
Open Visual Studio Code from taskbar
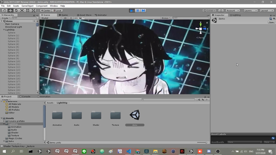[x=129, y=151]
